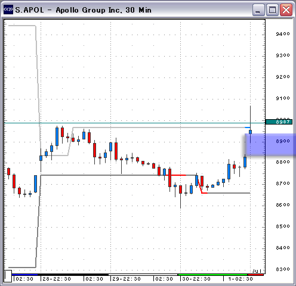The height and width of the screenshot is (286, 296).
Task: Click the blue session bar segment on time axis
Action: coord(24,275)
